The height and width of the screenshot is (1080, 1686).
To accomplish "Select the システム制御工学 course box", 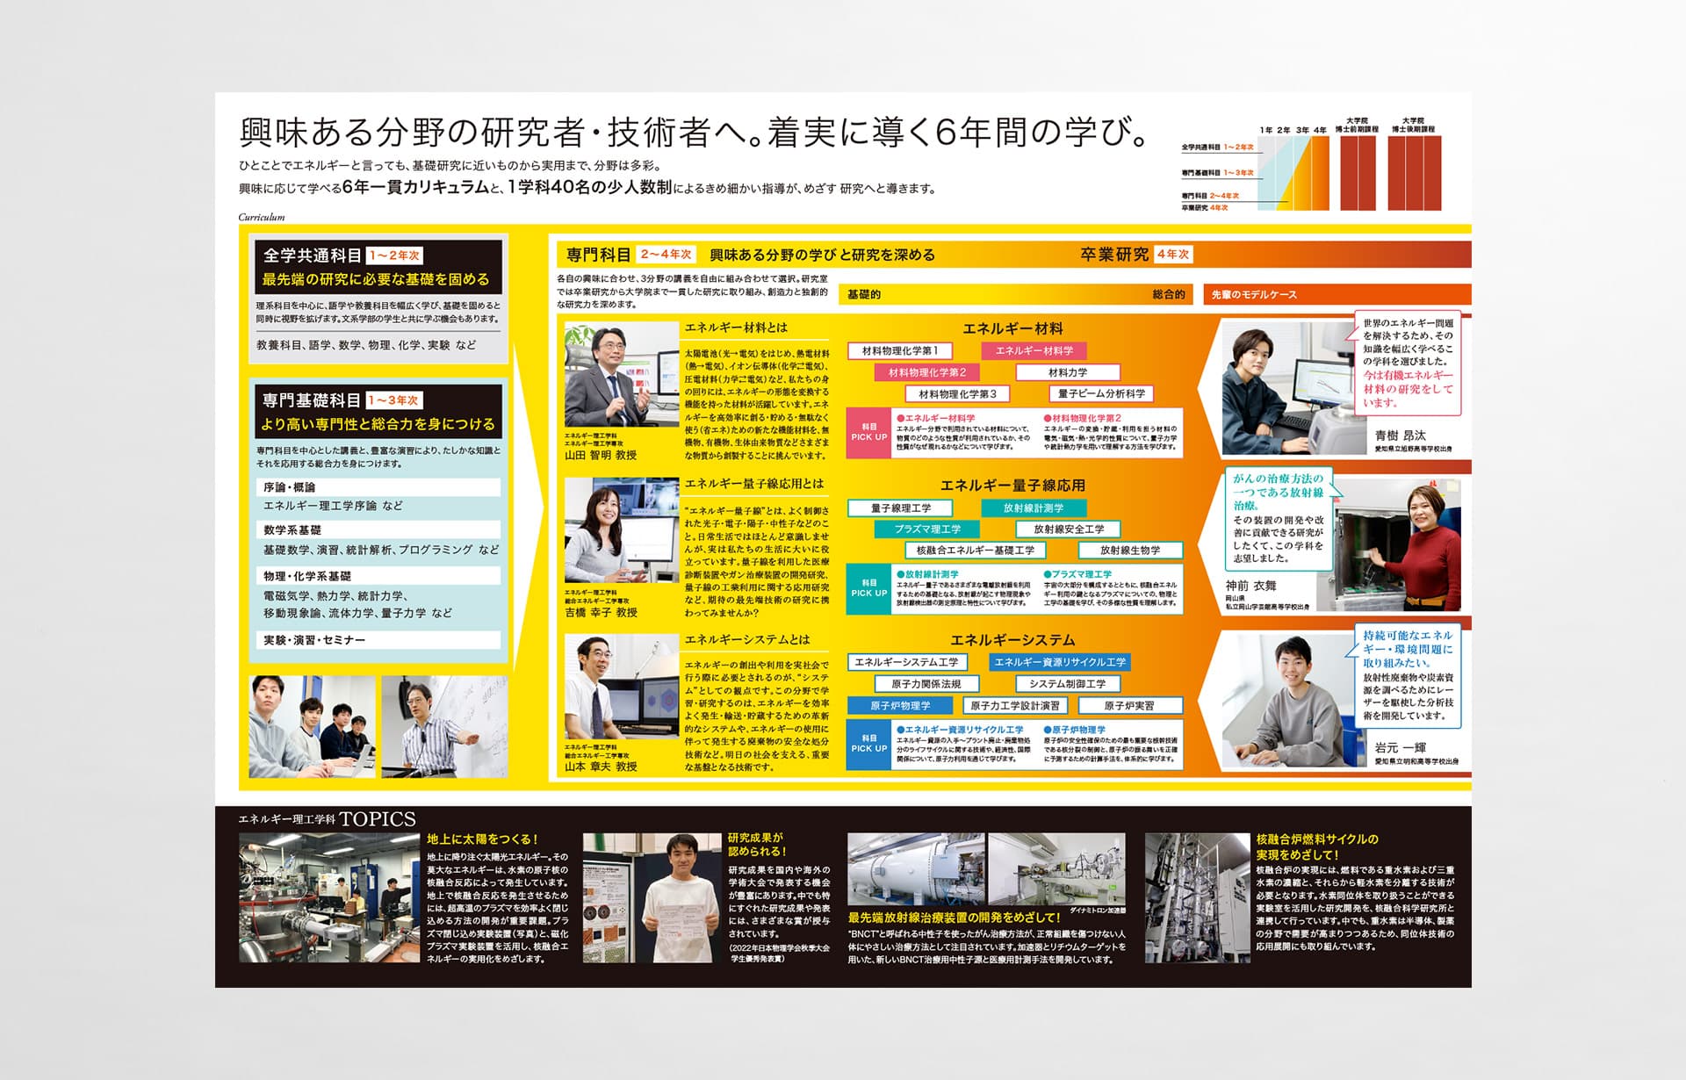I will click(x=1067, y=684).
